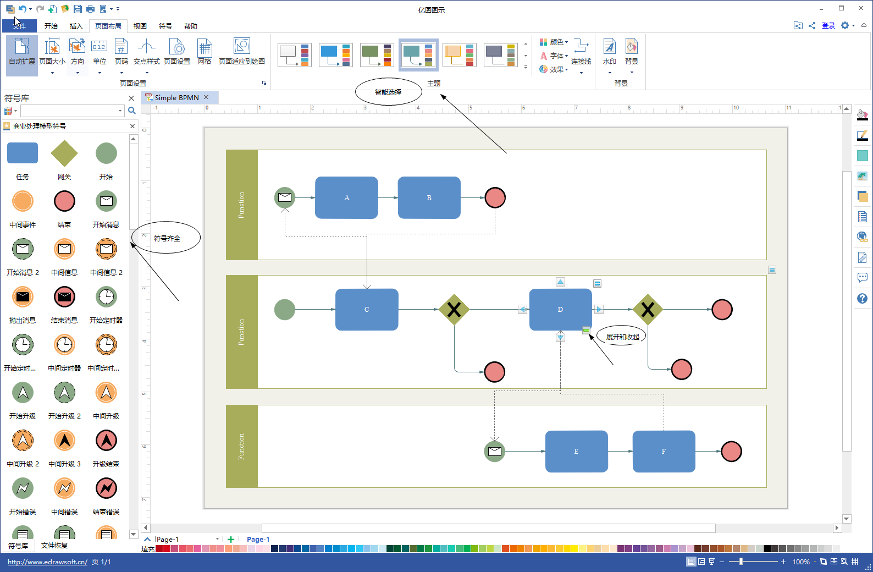Select the orange theme thumbnail
This screenshot has height=572, width=873.
[x=460, y=55]
